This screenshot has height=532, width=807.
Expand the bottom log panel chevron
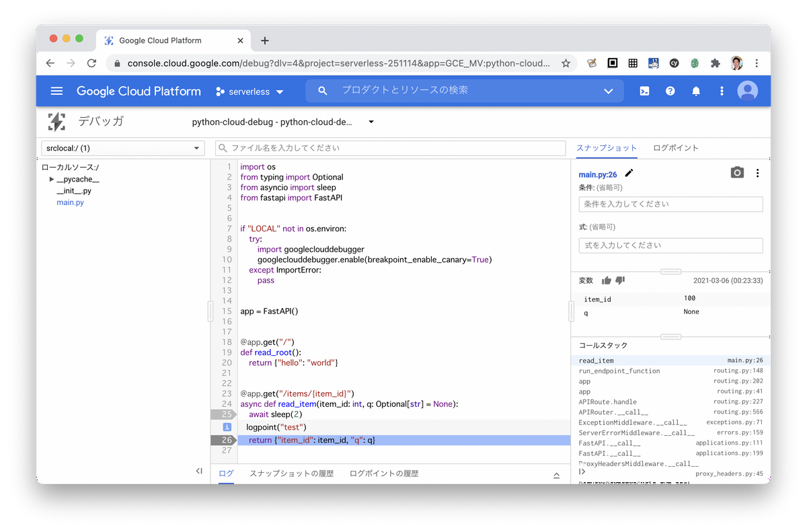tap(556, 475)
